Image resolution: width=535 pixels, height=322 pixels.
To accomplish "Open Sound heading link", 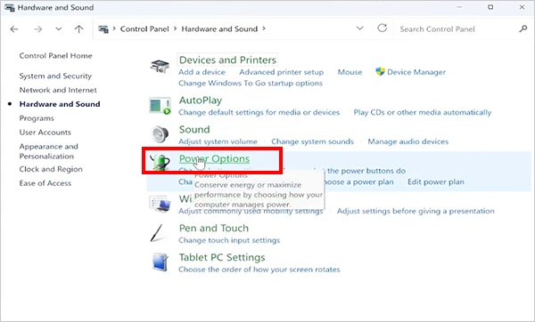I will pos(194,130).
